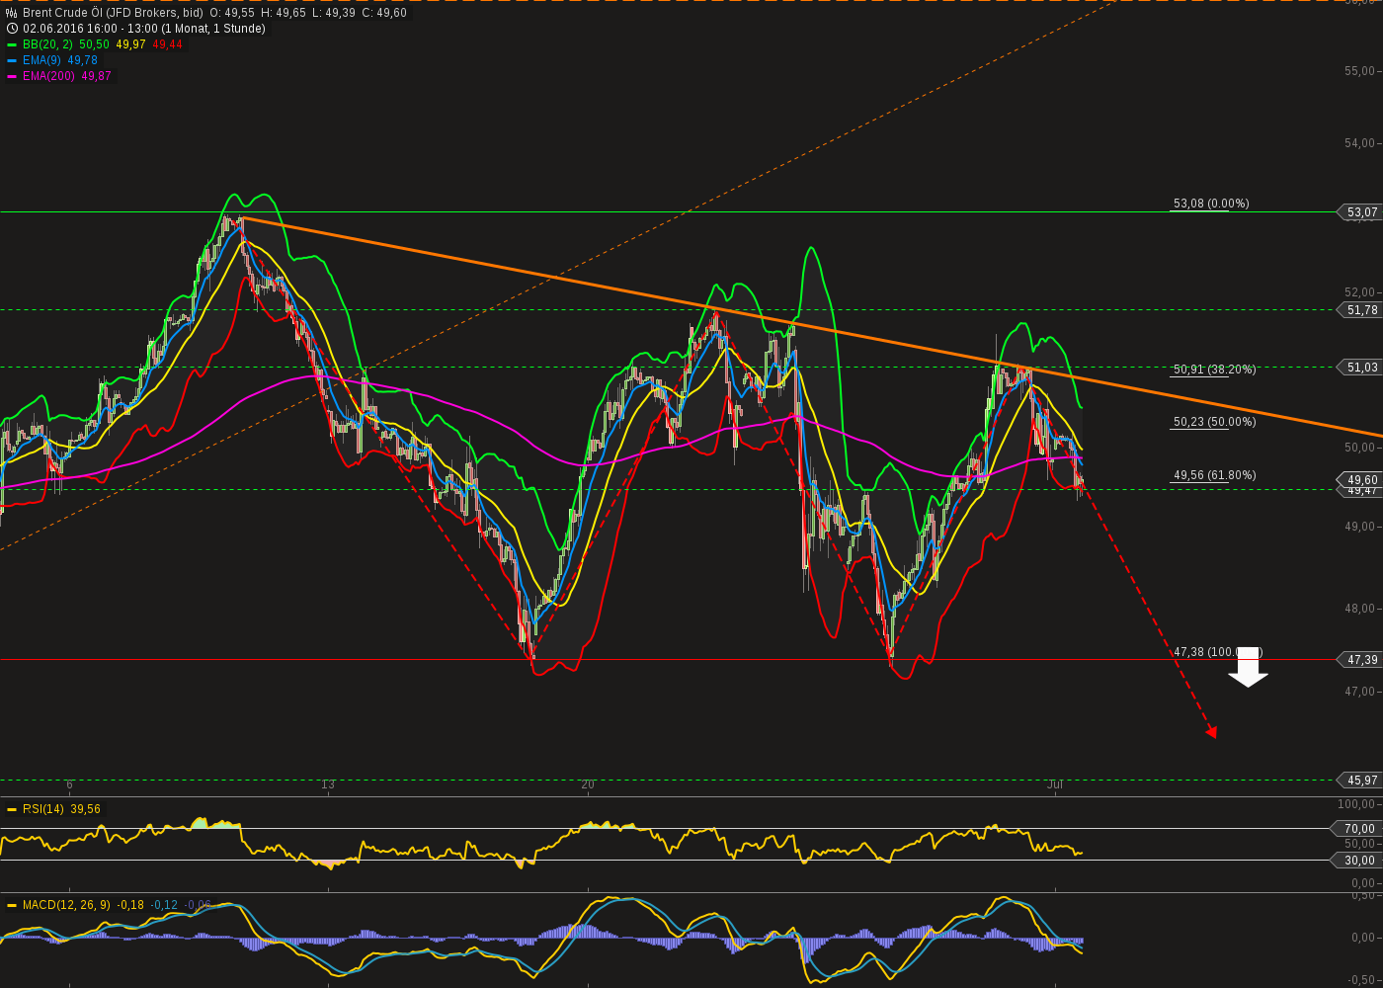Click the yellow MACD legend swatch
Image resolution: width=1383 pixels, height=988 pixels.
point(12,905)
